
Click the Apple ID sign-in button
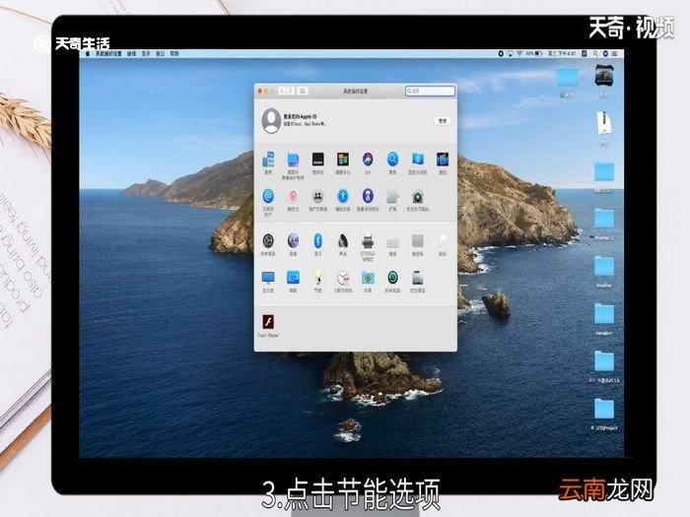(443, 121)
